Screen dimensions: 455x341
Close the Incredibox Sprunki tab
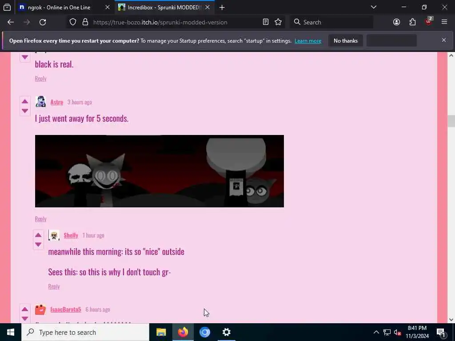pyautogui.click(x=208, y=7)
